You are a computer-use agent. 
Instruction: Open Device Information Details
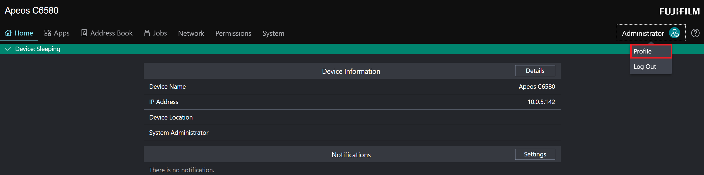(x=535, y=71)
